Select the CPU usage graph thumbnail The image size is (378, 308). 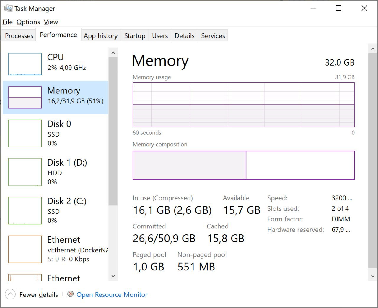pos(25,64)
